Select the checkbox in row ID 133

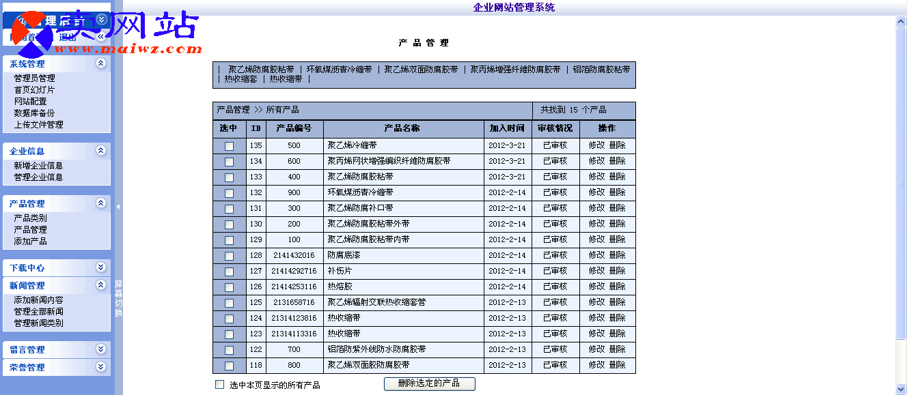click(x=230, y=177)
